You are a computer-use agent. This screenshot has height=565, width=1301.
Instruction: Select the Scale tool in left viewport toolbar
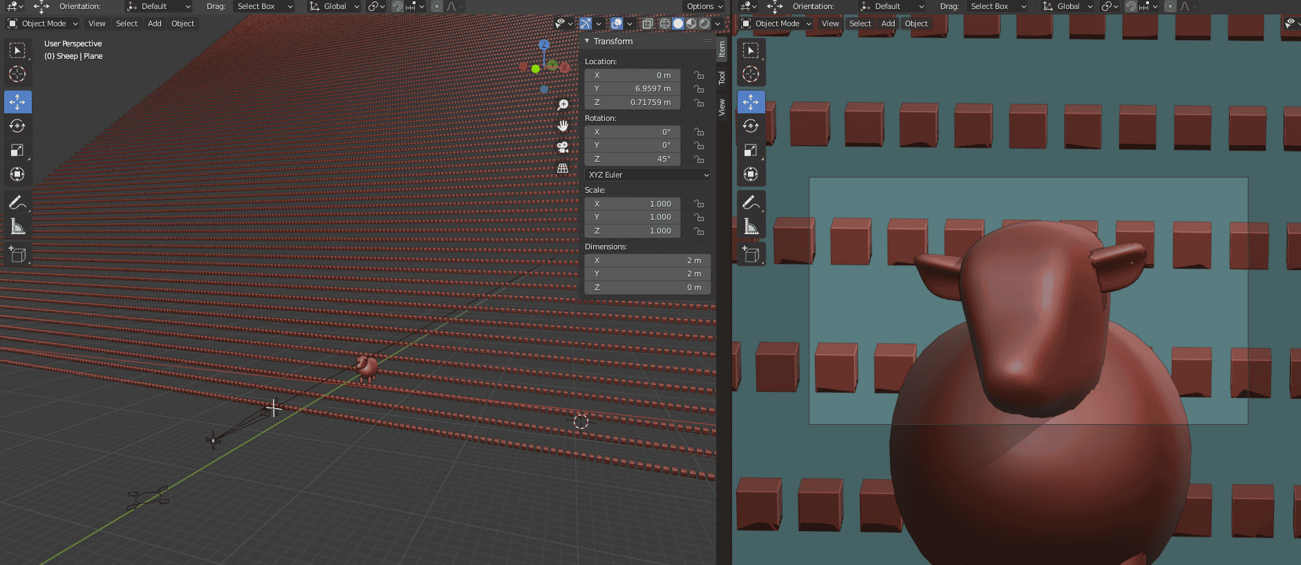(17, 150)
